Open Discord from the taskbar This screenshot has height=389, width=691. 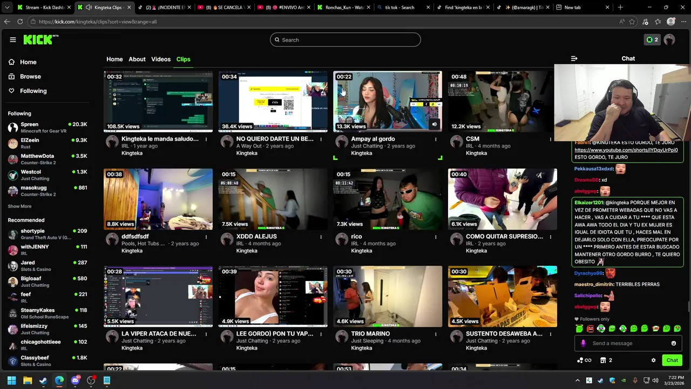click(x=75, y=380)
